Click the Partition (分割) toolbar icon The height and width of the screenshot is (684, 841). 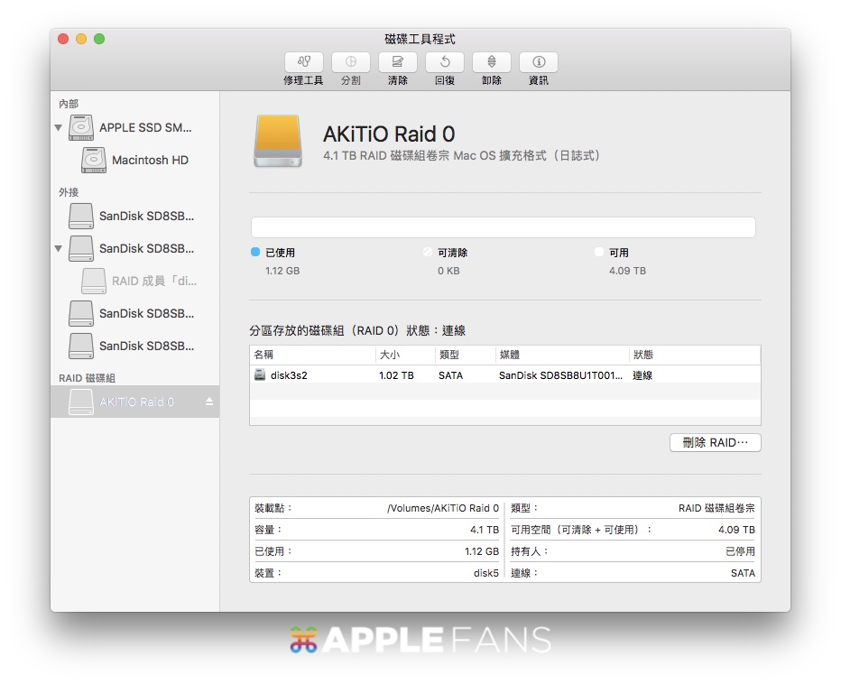click(351, 62)
